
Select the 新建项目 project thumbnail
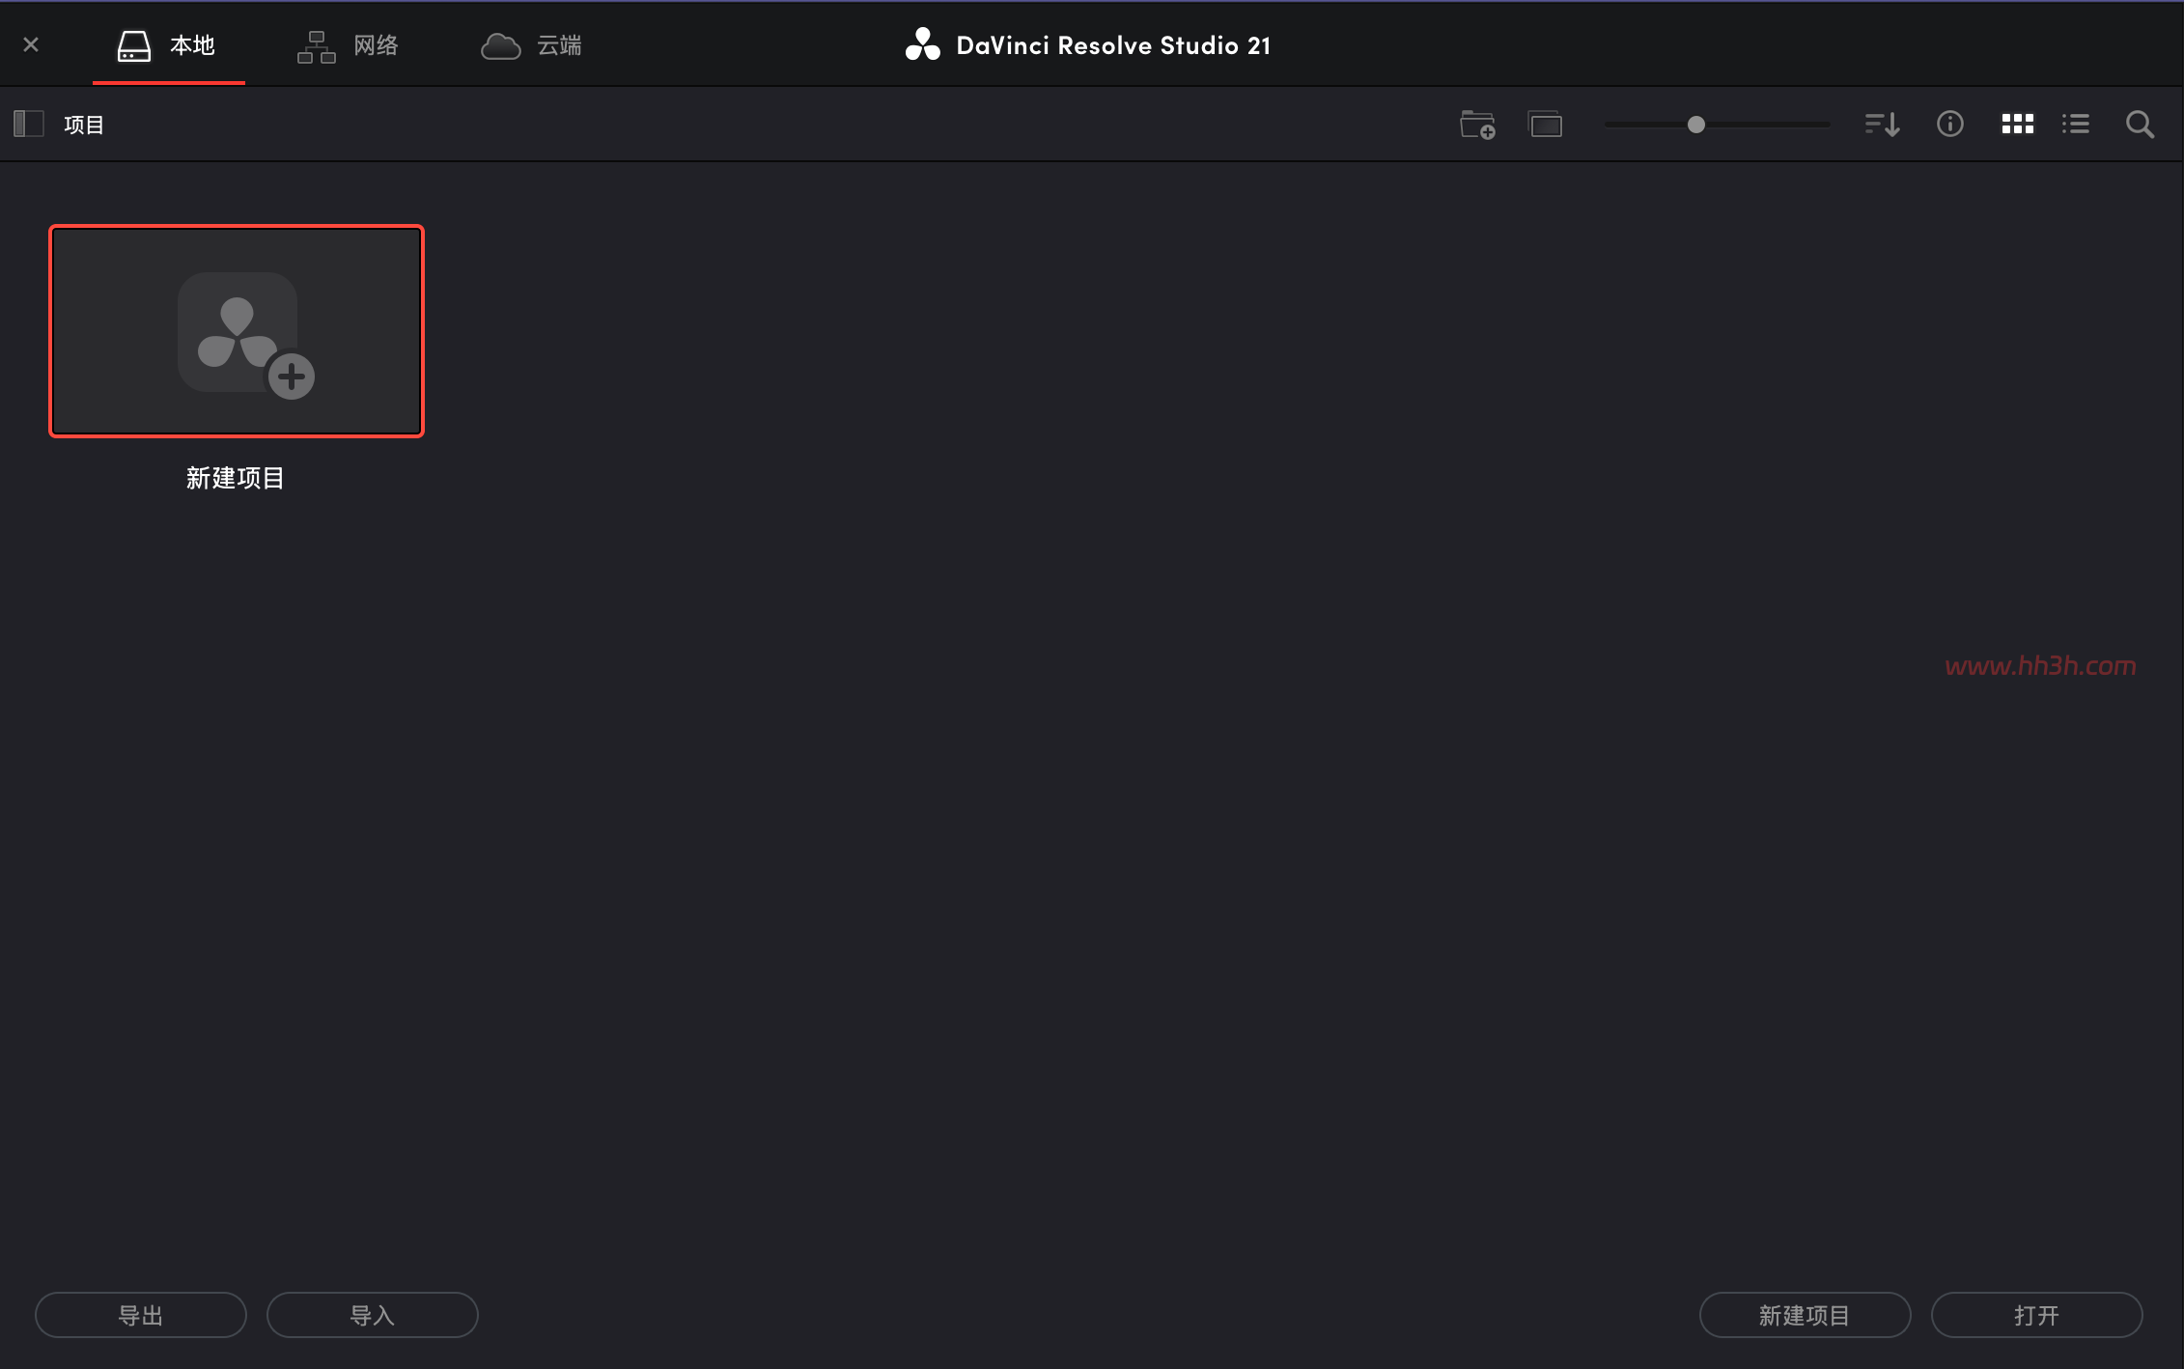pos(237,331)
